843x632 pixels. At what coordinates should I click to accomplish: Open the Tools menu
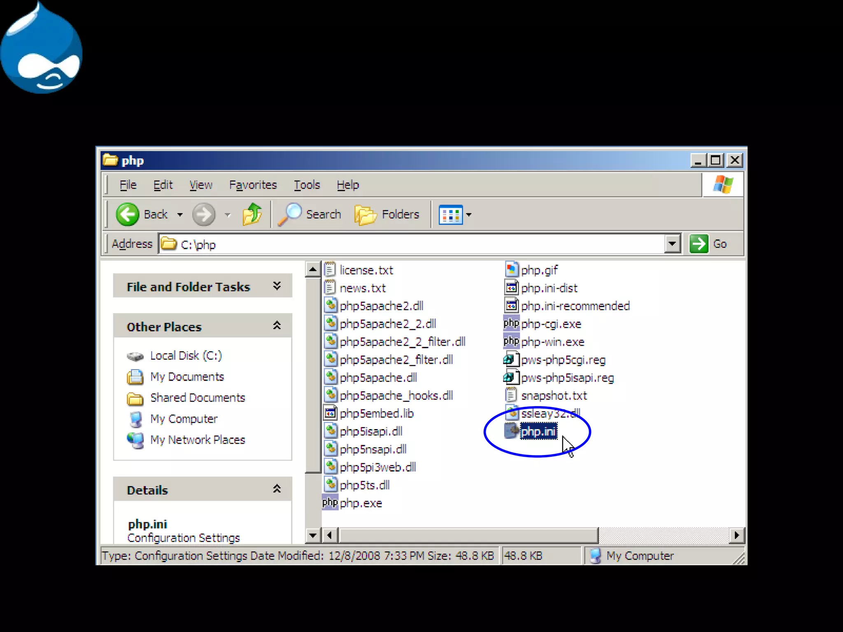click(307, 185)
